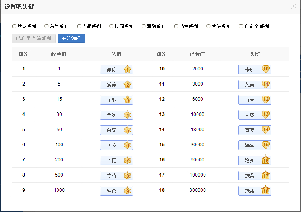Click the level 9 star badge icon
301x212 pixels.
click(x=127, y=191)
